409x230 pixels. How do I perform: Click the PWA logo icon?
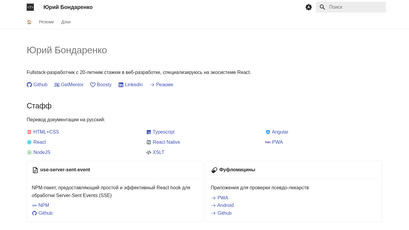point(268,142)
